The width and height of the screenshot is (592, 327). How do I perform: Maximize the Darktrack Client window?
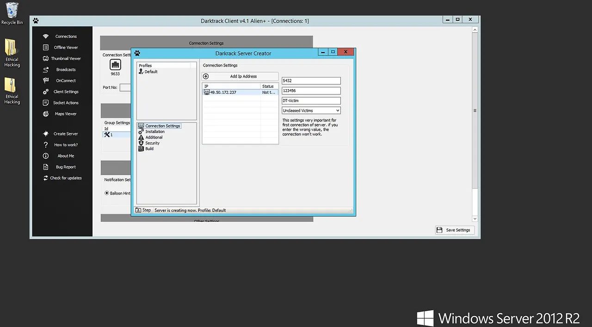coord(457,19)
